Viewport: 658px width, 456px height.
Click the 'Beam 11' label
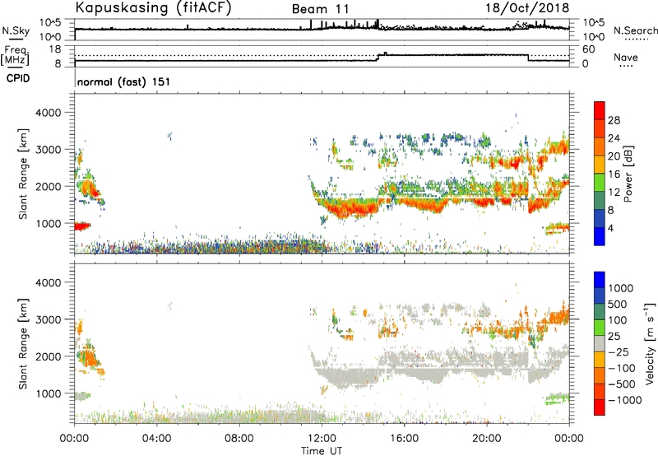tap(321, 9)
